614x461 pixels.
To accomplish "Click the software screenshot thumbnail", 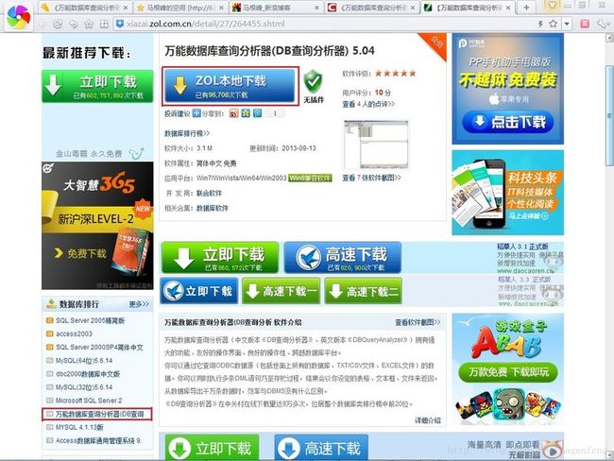I will point(376,145).
